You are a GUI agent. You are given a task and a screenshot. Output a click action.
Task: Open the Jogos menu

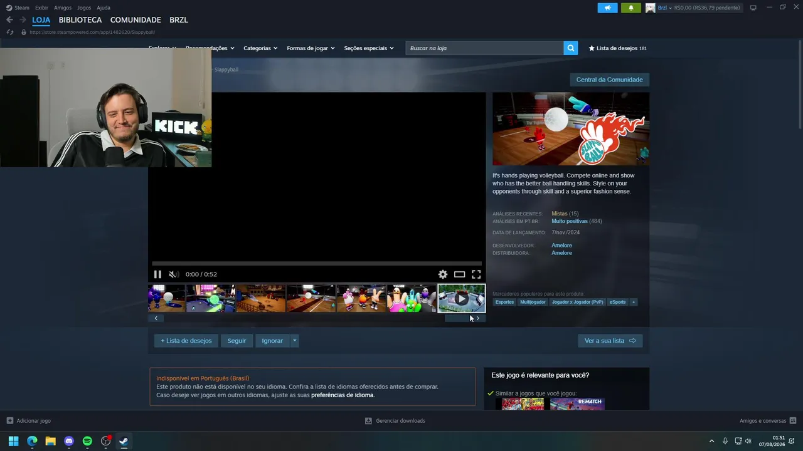(84, 8)
